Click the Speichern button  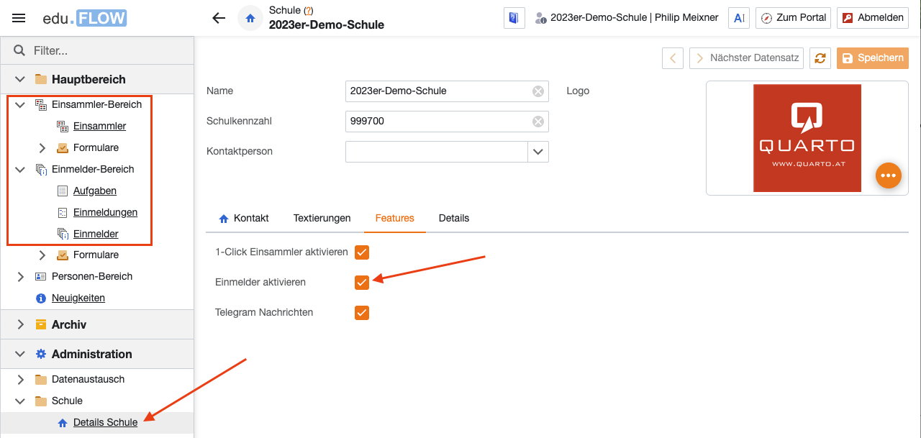[x=872, y=58]
